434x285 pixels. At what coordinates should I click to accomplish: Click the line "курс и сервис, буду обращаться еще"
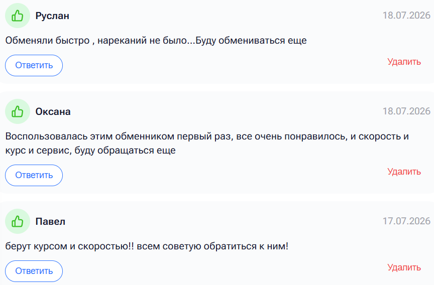(90, 151)
